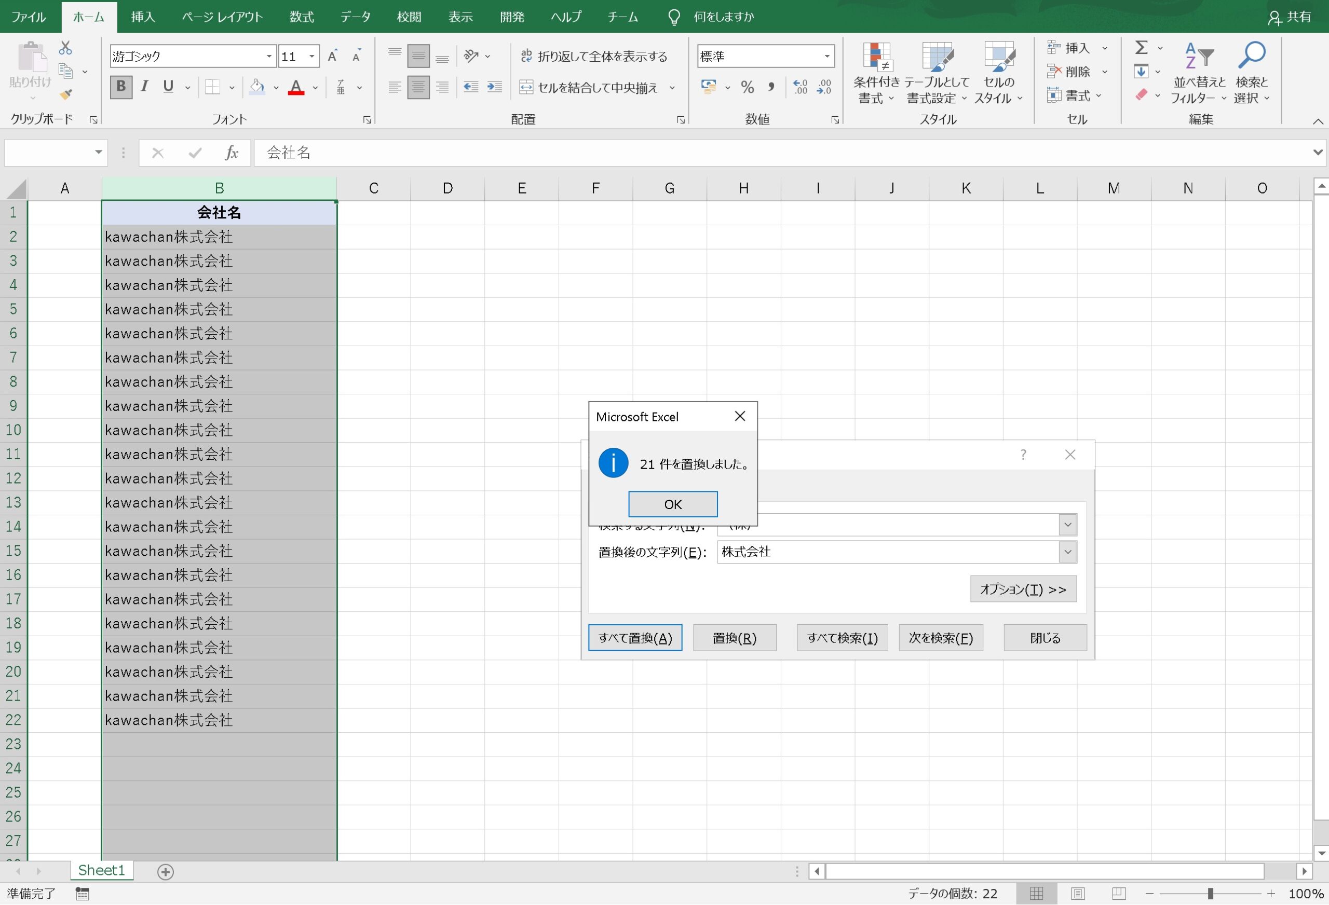Open テーブルとして書式設定 table format
This screenshot has height=905, width=1329.
[937, 73]
